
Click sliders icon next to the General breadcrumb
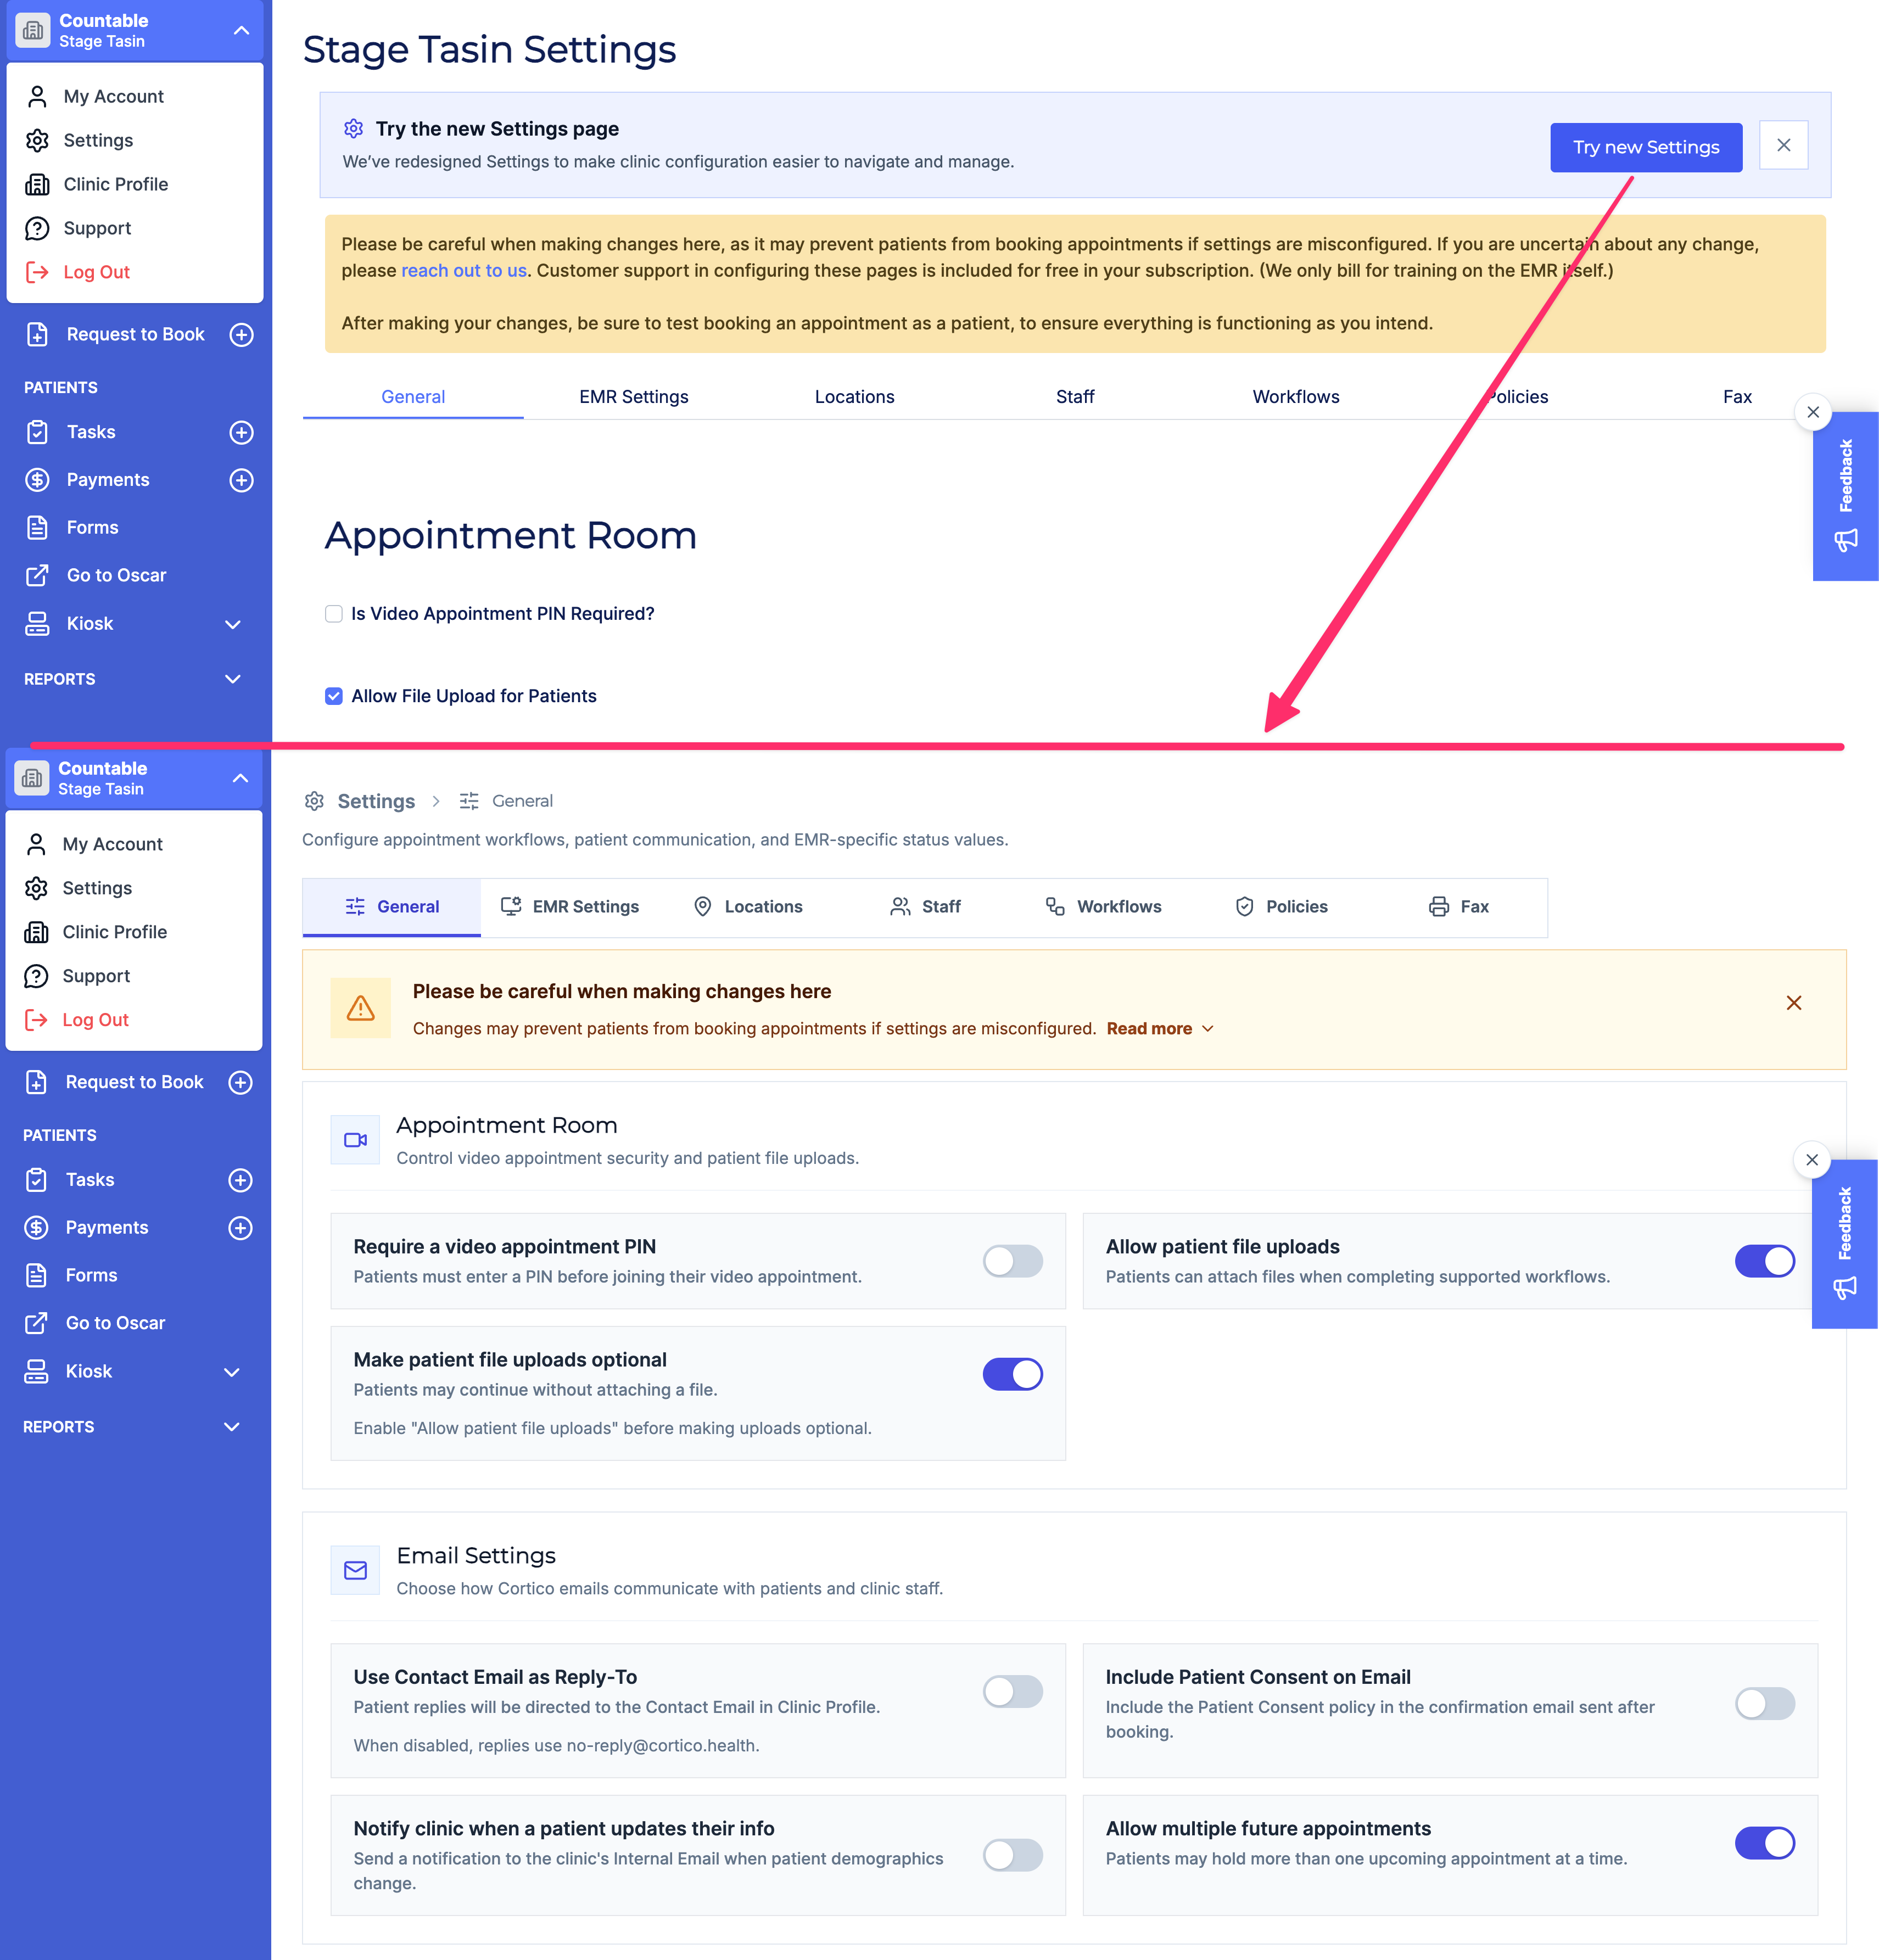coord(469,801)
